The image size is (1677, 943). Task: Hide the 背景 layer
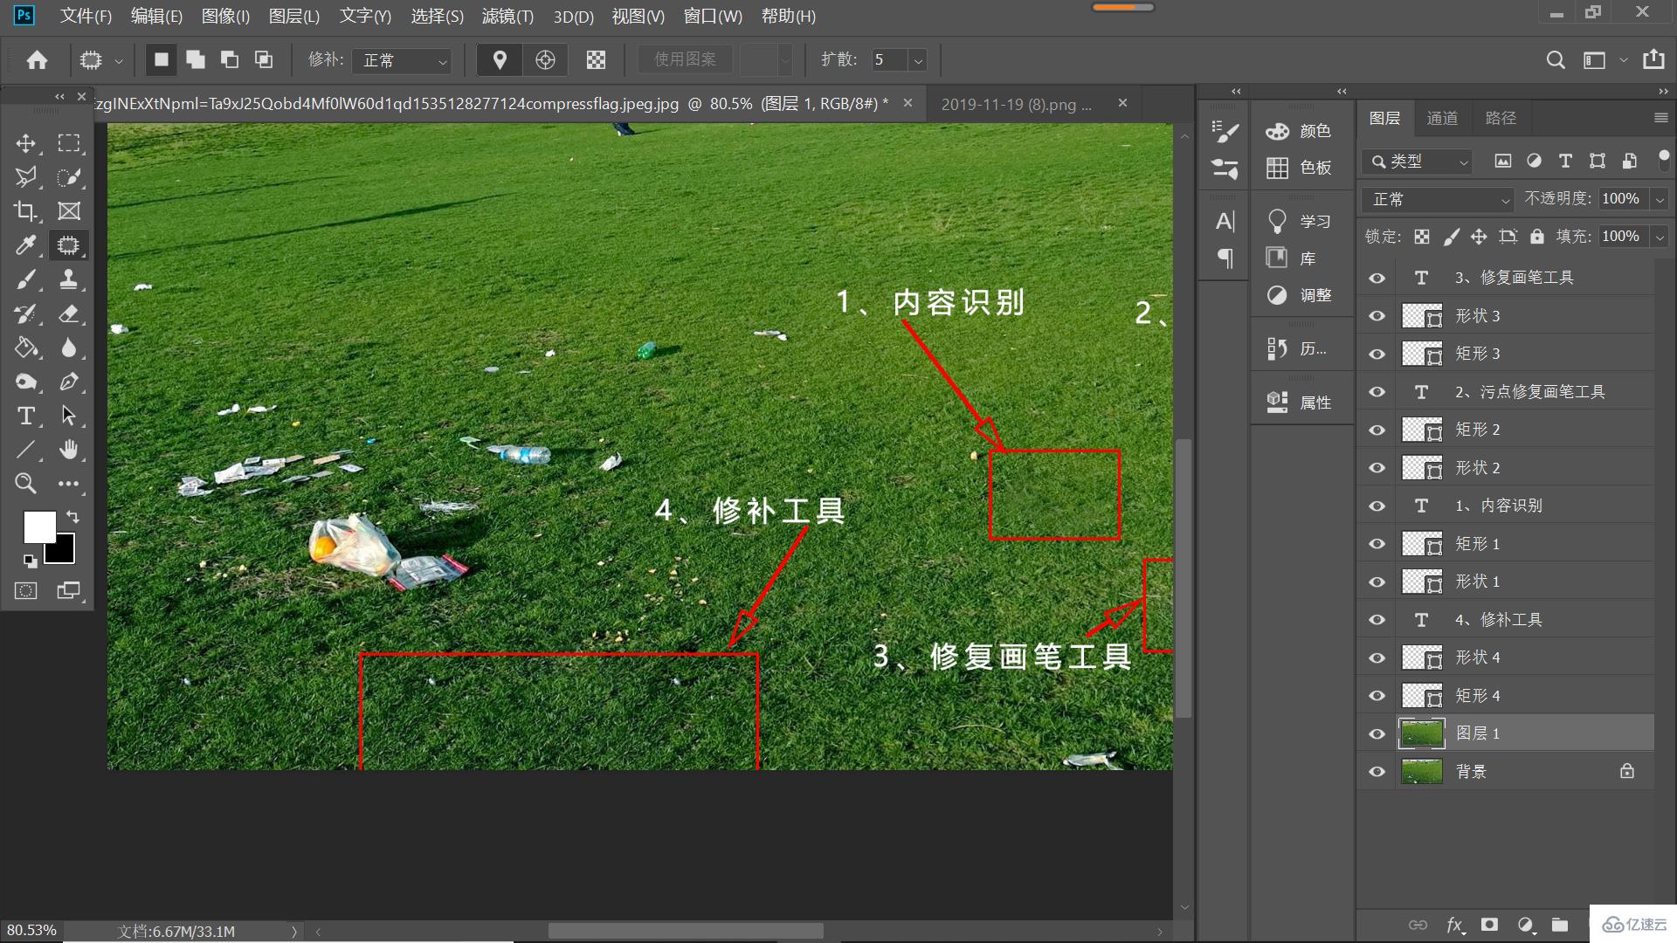1377,772
